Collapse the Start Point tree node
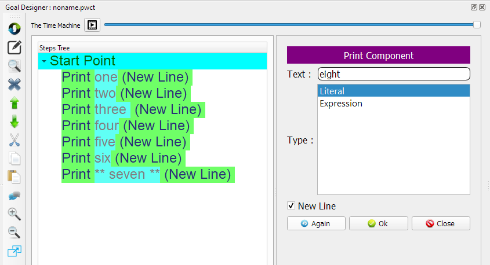This screenshot has height=265, width=490. tap(44, 61)
